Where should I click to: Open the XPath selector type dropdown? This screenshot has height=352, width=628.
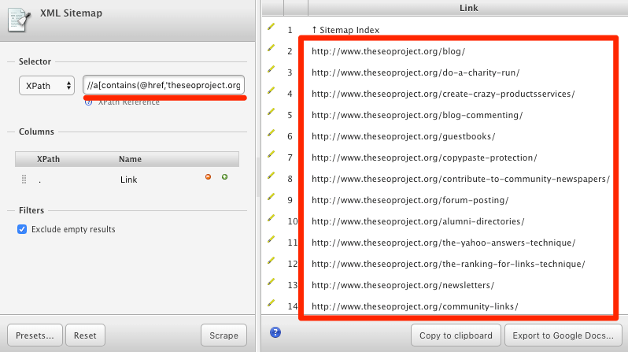[x=47, y=85]
